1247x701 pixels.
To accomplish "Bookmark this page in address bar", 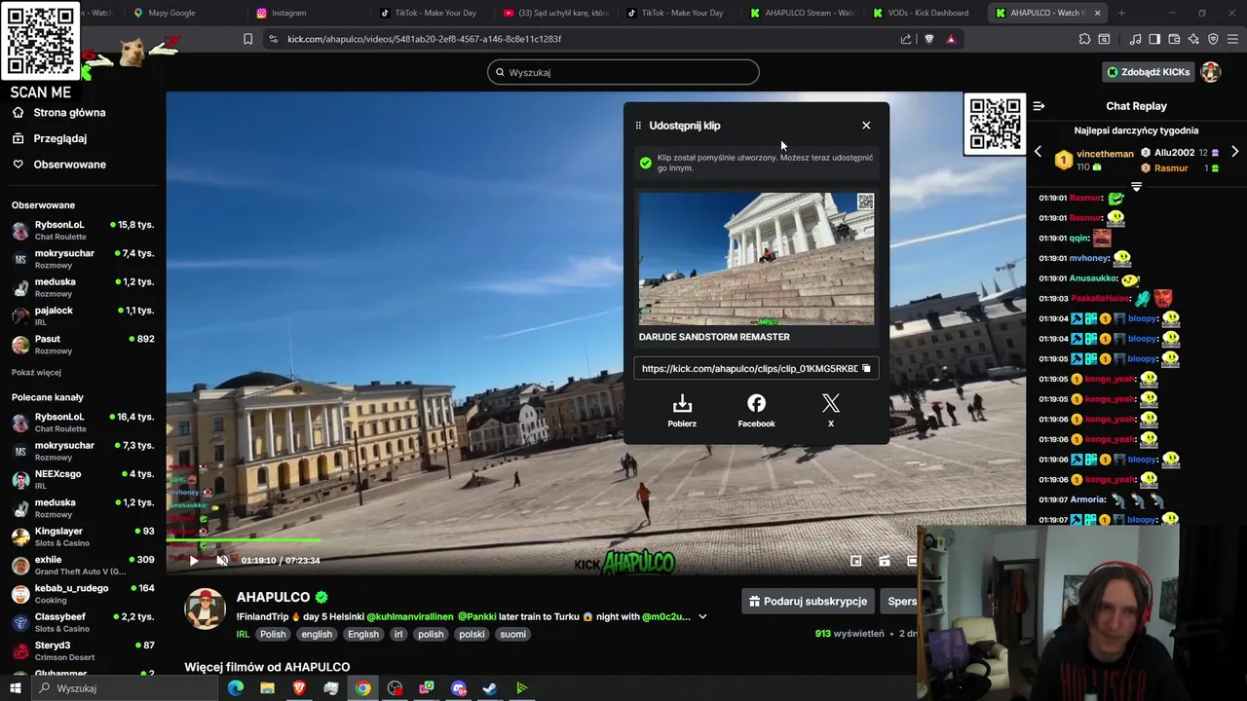I will pyautogui.click(x=247, y=39).
